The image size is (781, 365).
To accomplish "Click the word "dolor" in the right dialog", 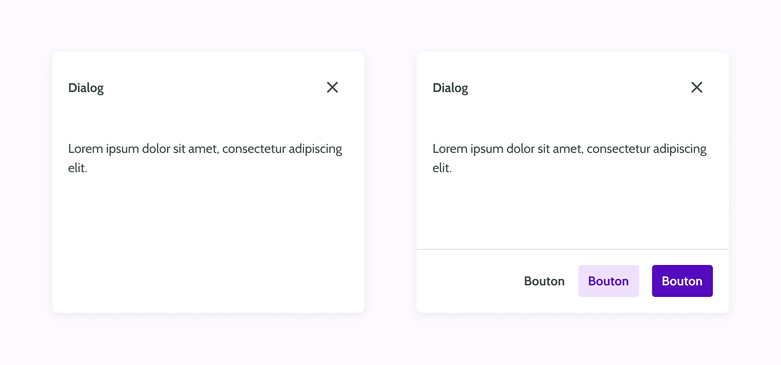I will tap(521, 149).
